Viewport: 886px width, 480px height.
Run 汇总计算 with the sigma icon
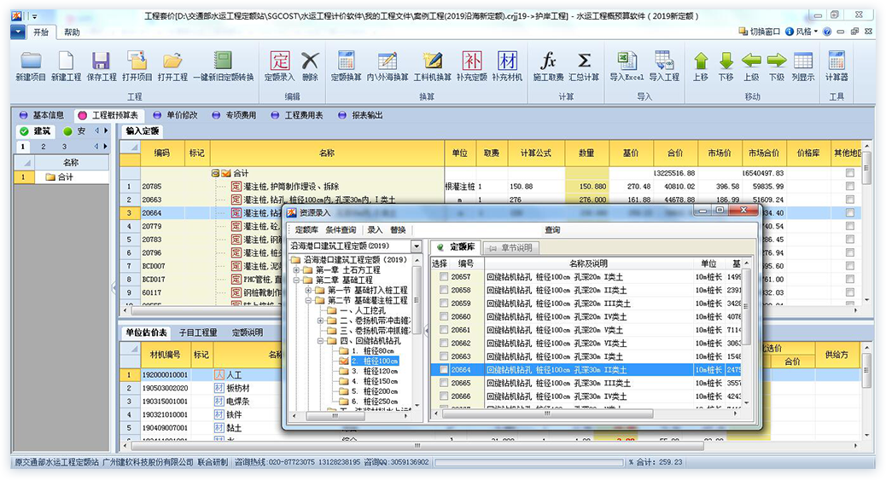[584, 61]
